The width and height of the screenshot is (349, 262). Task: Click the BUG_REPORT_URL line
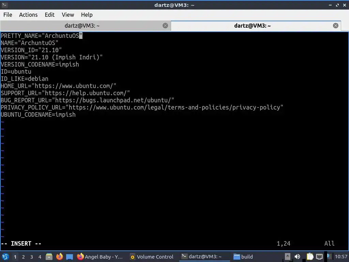(88, 100)
